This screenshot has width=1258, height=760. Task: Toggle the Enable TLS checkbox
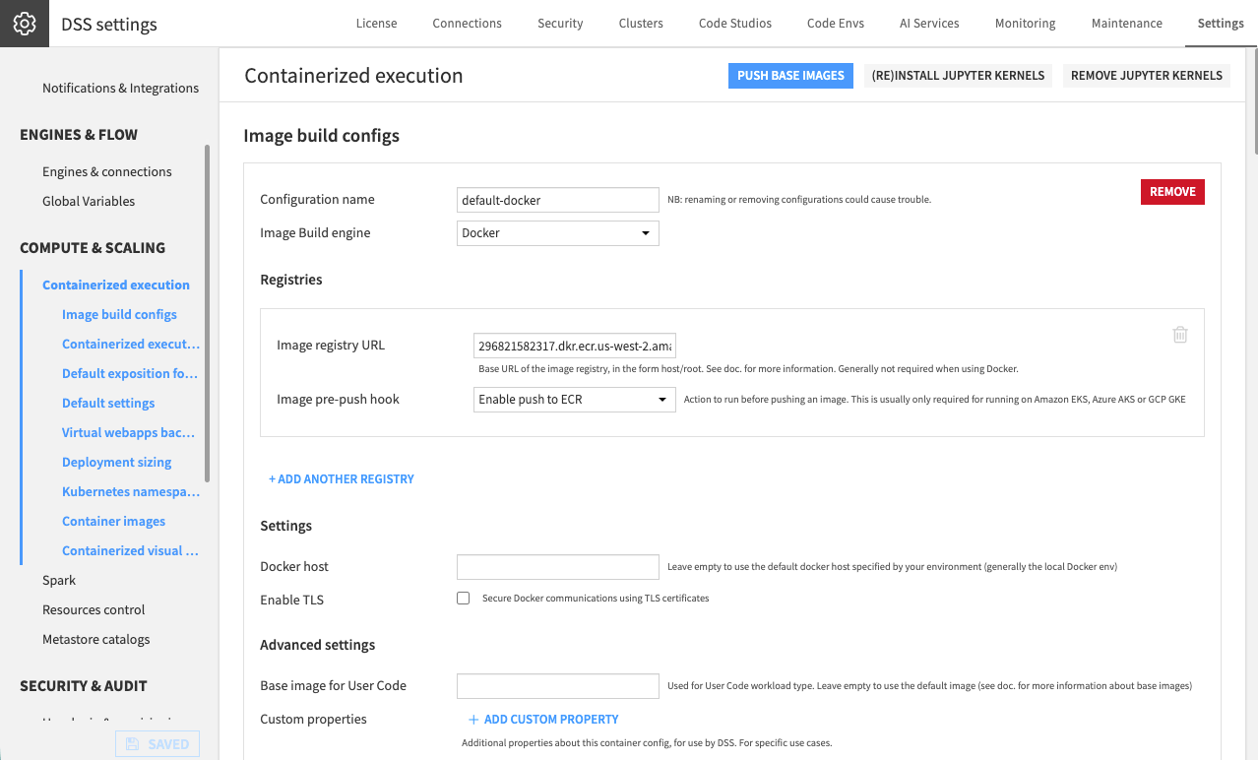[x=464, y=599]
